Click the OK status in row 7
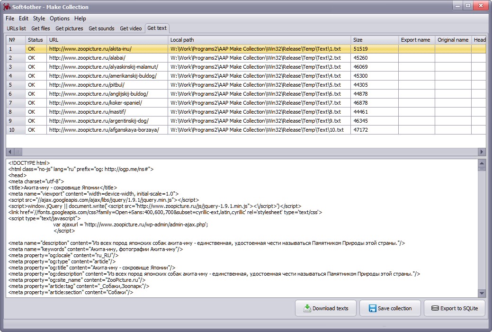Screen dimensions: 492x332 click(31, 103)
